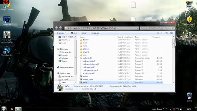Image resolution: width=197 pixels, height=111 pixels.
Task: Open Explorer help question mark
Action: pyautogui.click(x=171, y=33)
